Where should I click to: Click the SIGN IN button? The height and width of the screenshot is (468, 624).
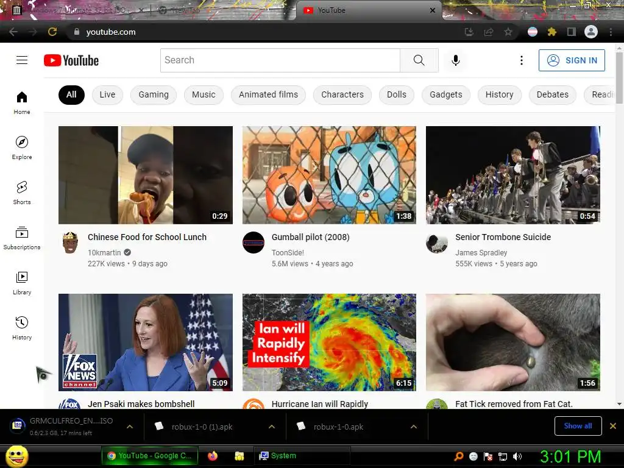(x=572, y=60)
